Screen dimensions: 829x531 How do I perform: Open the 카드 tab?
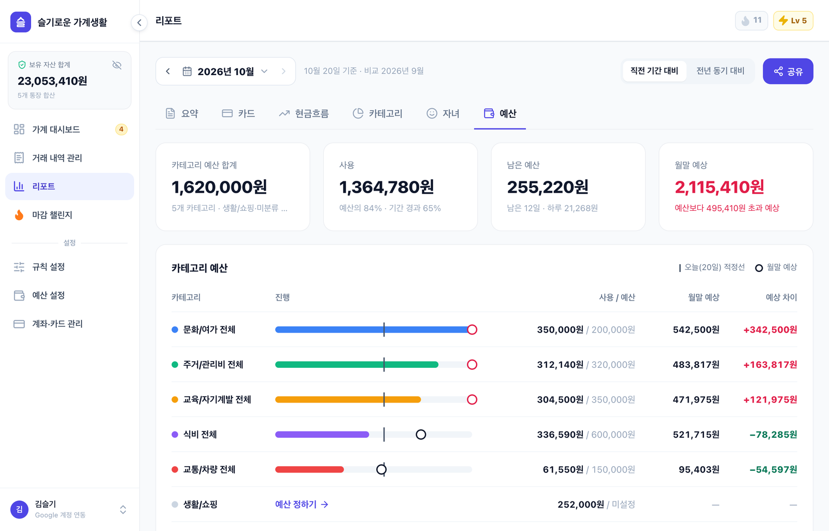[x=238, y=113]
